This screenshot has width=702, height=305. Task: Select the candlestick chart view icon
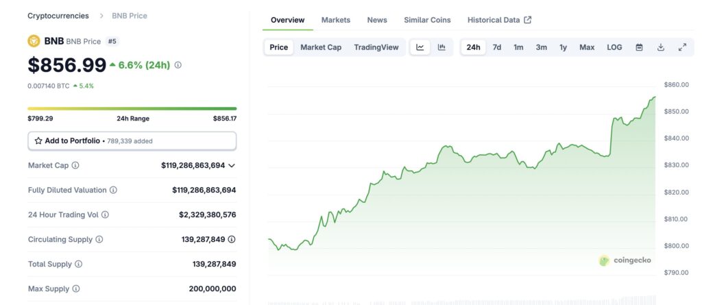441,47
